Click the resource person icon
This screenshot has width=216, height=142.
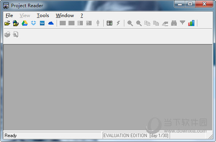98,23
